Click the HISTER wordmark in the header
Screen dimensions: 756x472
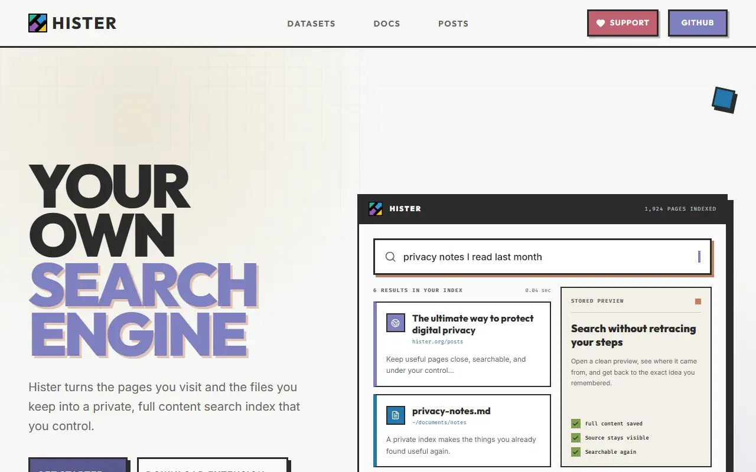click(84, 24)
